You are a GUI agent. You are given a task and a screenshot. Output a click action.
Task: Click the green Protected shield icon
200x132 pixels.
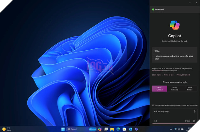pyautogui.click(x=153, y=9)
